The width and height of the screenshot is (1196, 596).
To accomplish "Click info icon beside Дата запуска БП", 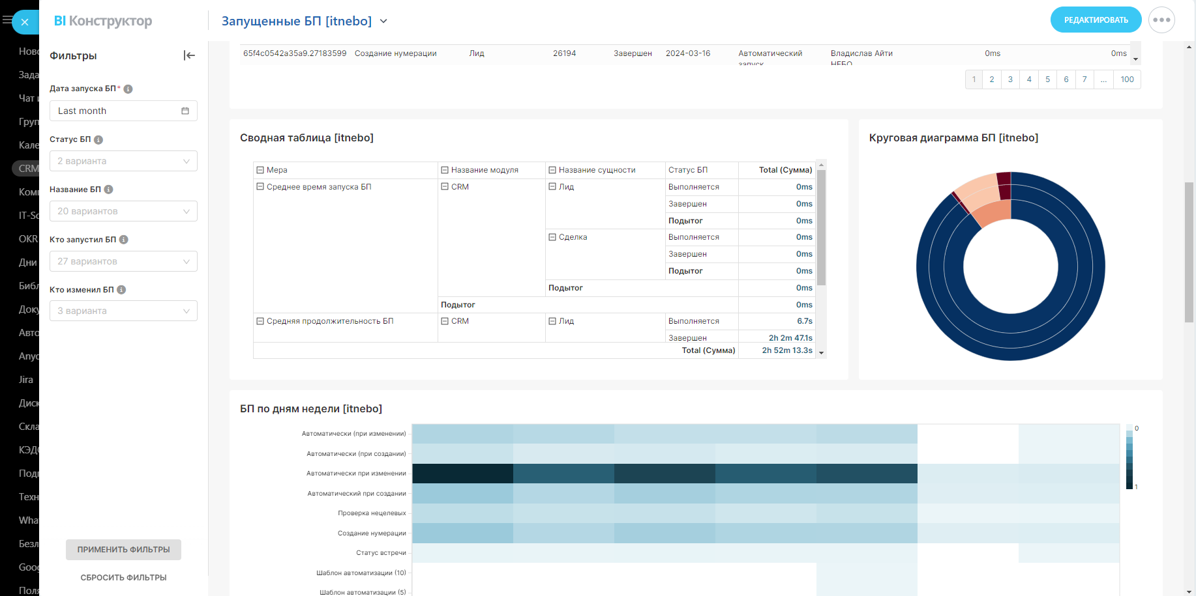I will (x=128, y=89).
